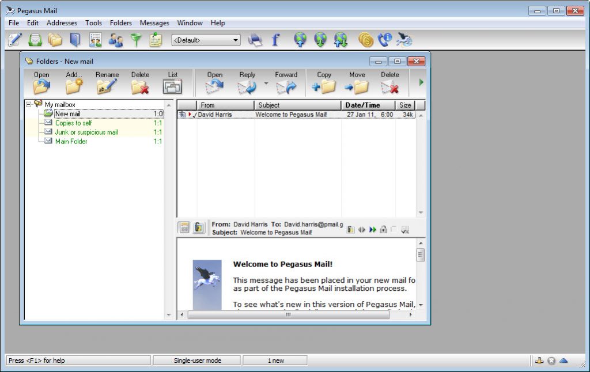Click the '1 new' status bar indicator
This screenshot has height=372, width=590.
275,360
